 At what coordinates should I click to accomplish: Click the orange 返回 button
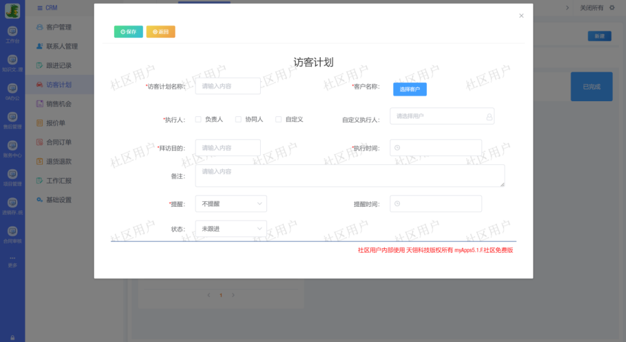(x=161, y=31)
